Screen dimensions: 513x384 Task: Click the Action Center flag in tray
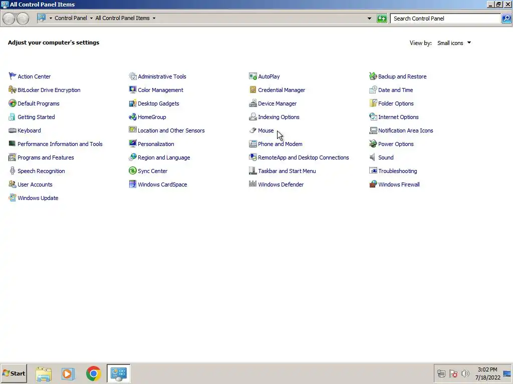453,373
